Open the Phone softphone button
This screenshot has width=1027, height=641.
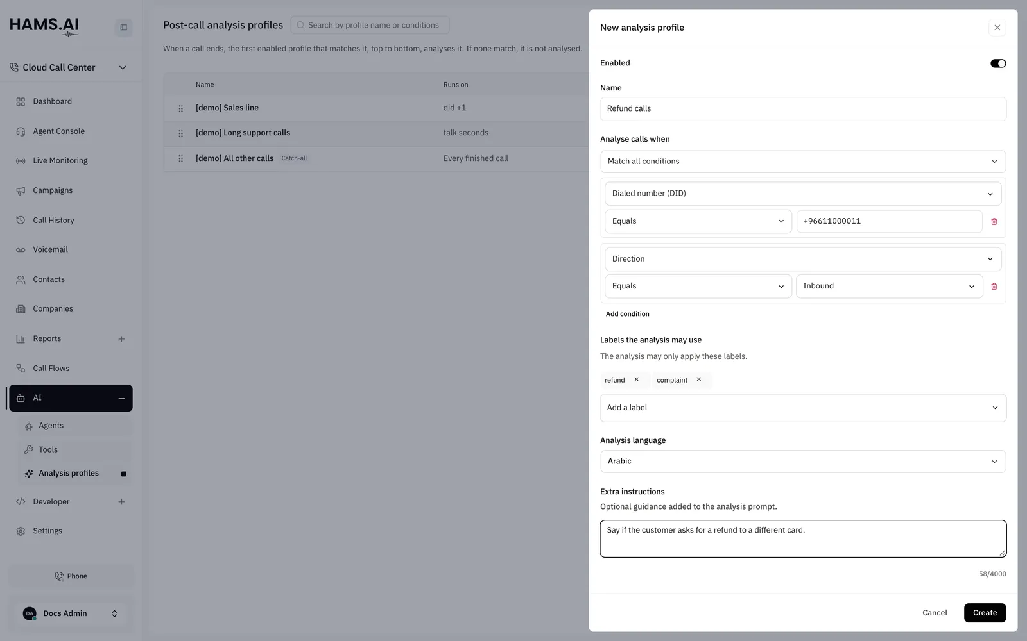71,576
